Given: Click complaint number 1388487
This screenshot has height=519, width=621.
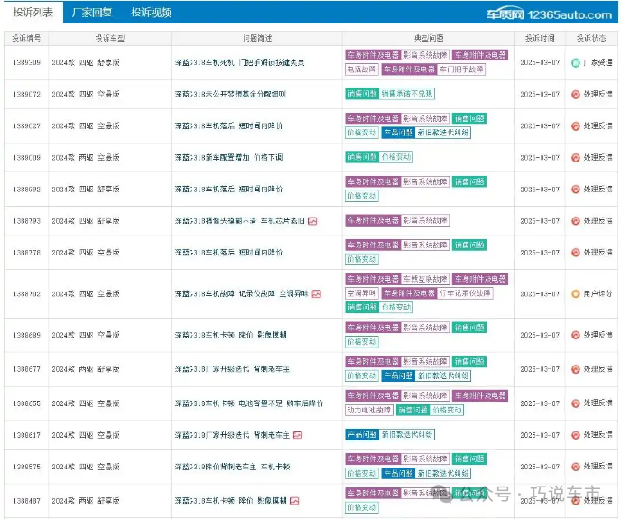Looking at the screenshot, I should point(26,501).
